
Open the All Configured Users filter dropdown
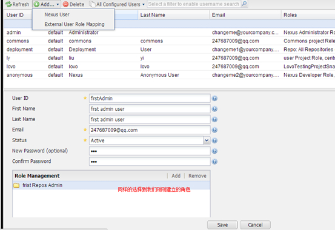coord(117,4)
